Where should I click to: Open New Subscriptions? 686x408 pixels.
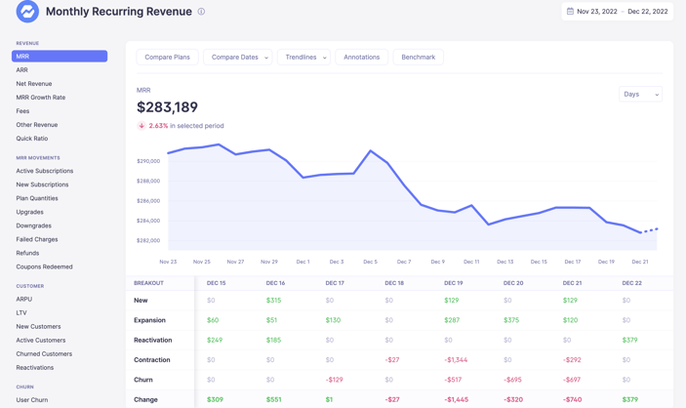pos(42,184)
